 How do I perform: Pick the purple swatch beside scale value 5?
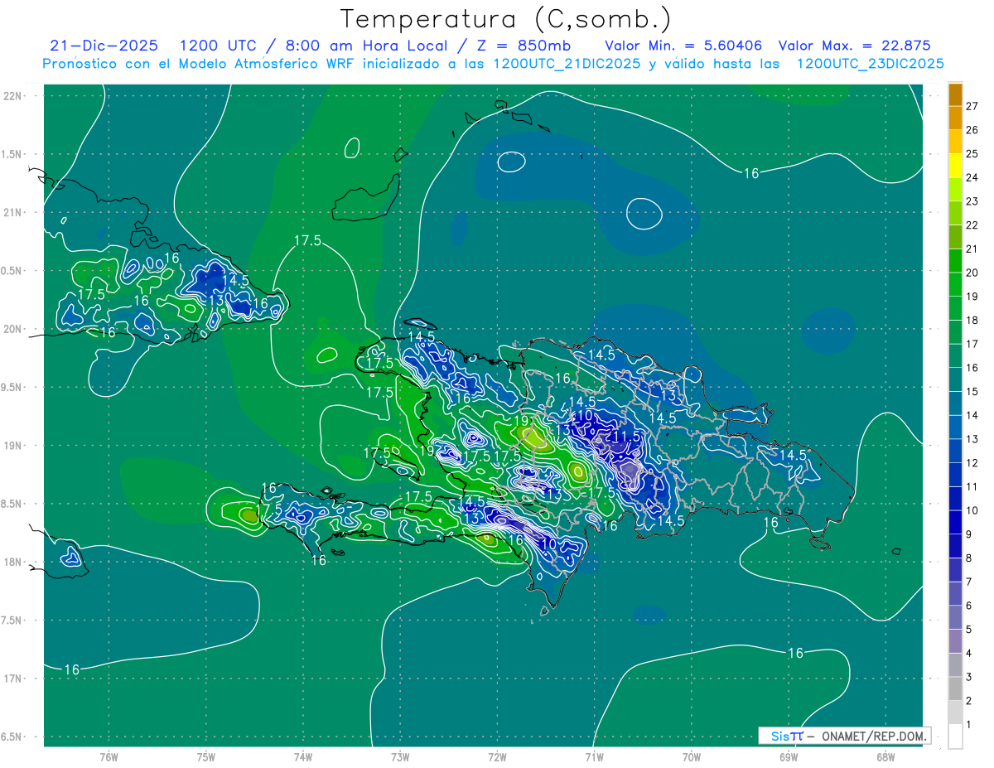955,618
